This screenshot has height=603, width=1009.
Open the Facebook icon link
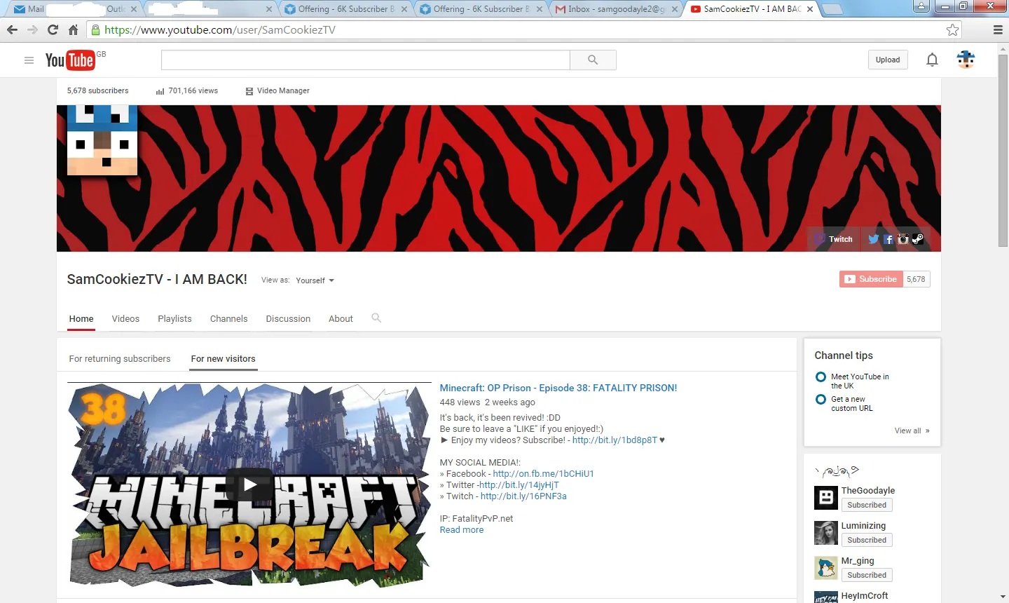pyautogui.click(x=888, y=239)
